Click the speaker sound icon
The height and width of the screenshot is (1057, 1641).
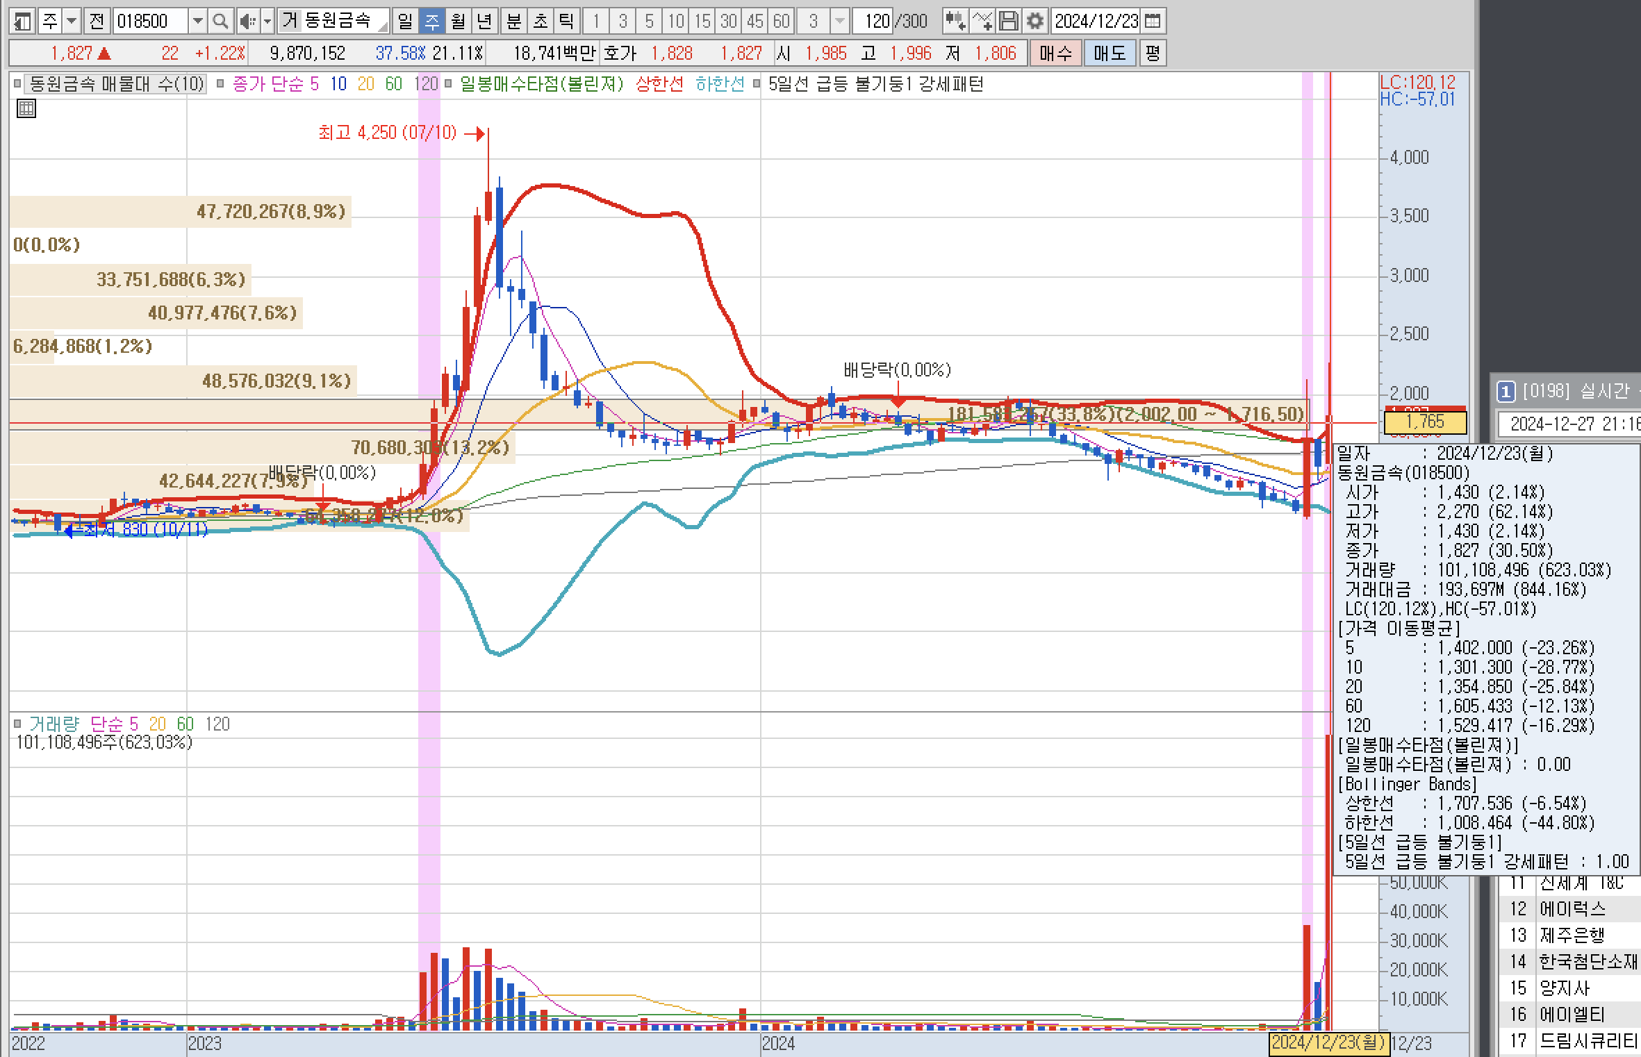247,22
